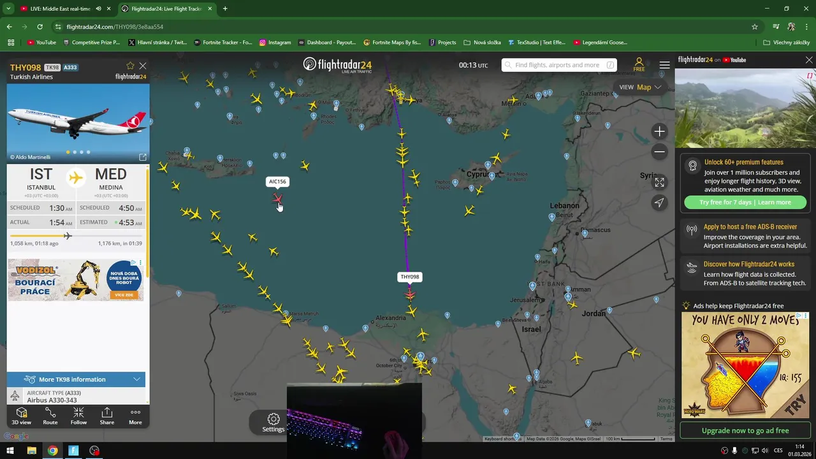
Task: Expand More TK98 information section
Action: pos(76,379)
